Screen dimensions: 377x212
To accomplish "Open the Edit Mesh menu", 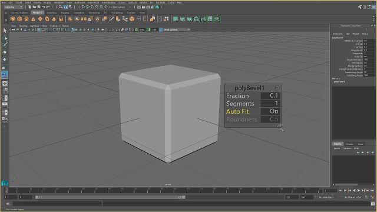I will (x=80, y=2).
